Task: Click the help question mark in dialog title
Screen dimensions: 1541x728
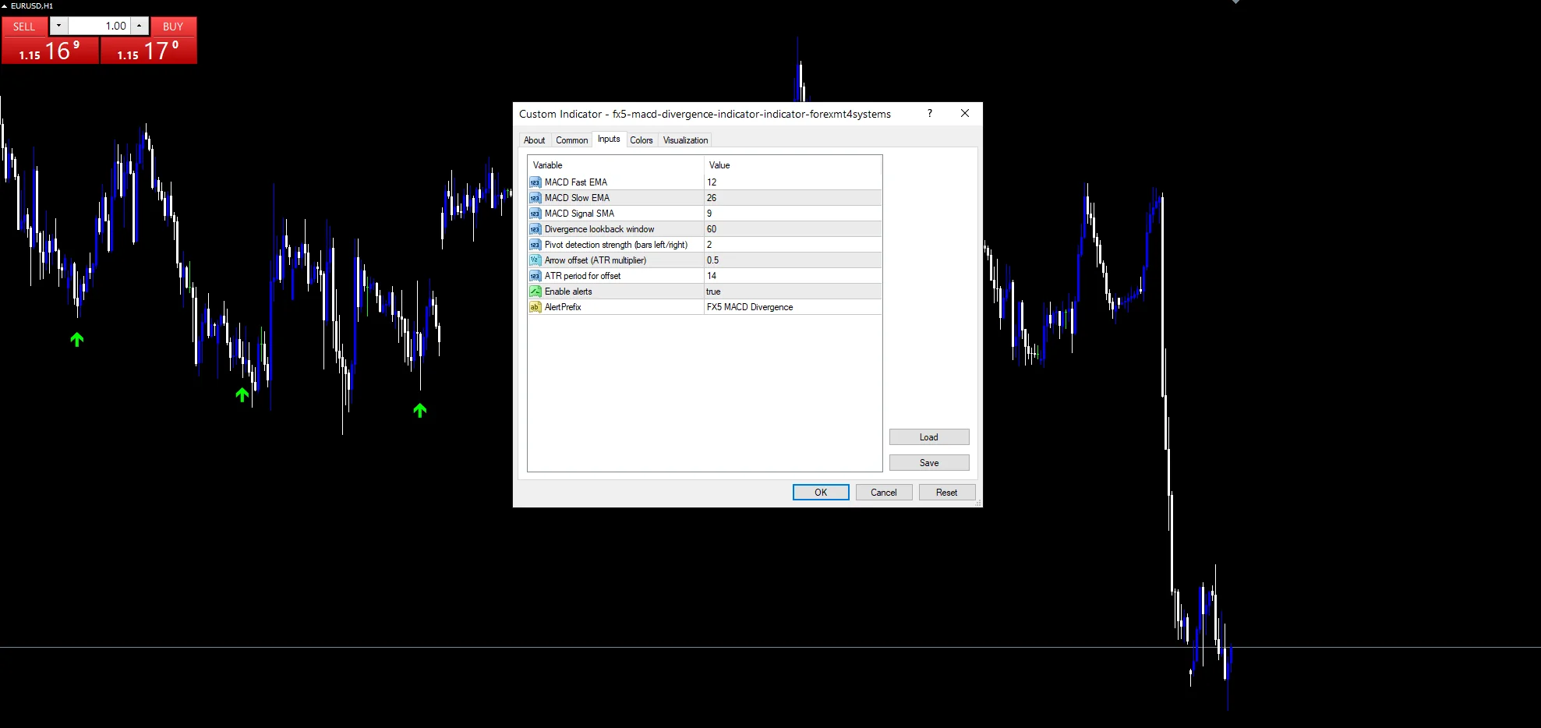Action: 929,114
